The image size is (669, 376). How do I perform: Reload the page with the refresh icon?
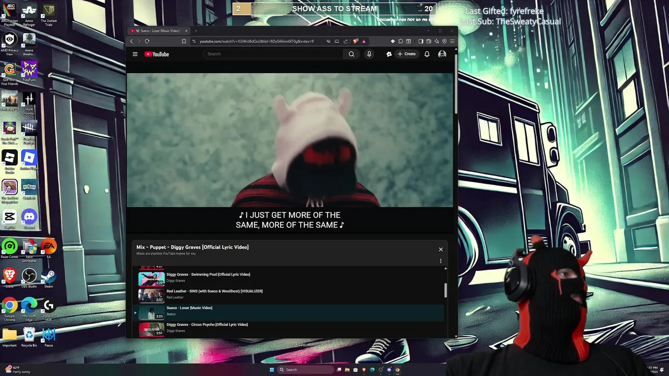[x=147, y=41]
